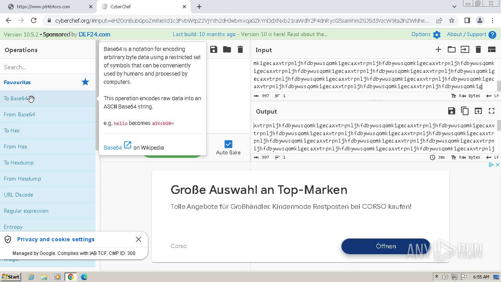501x282 pixels.
Task: Open AdChoices info triangle icon
Action: [x=492, y=165]
